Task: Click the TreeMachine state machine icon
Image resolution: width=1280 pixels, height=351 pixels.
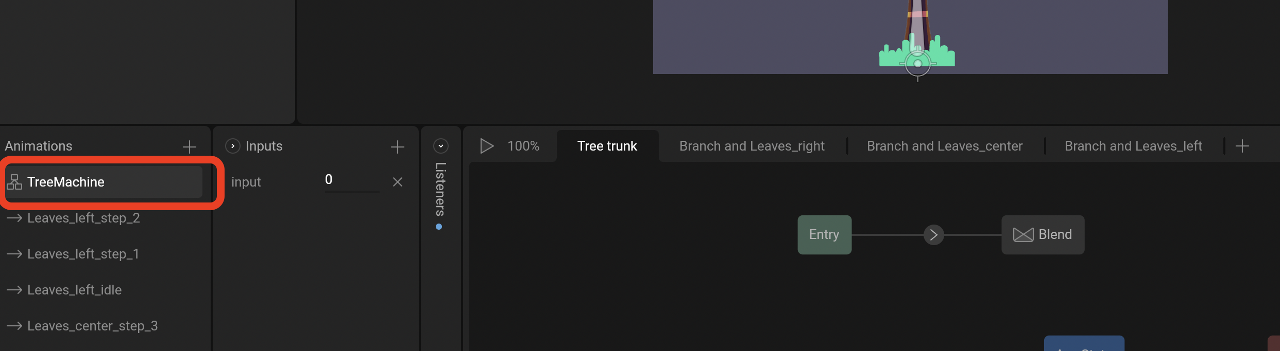Action: [x=14, y=182]
